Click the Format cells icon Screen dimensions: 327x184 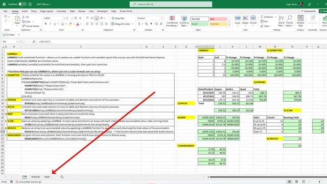pyautogui.click(x=253, y=18)
